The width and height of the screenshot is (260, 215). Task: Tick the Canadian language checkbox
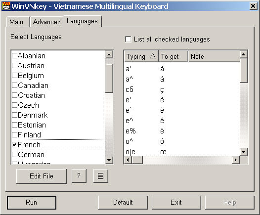click(15, 86)
